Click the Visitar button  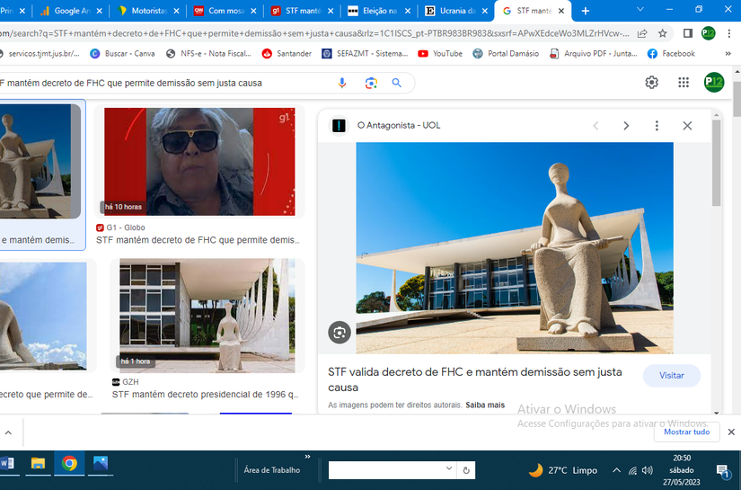[x=672, y=376]
